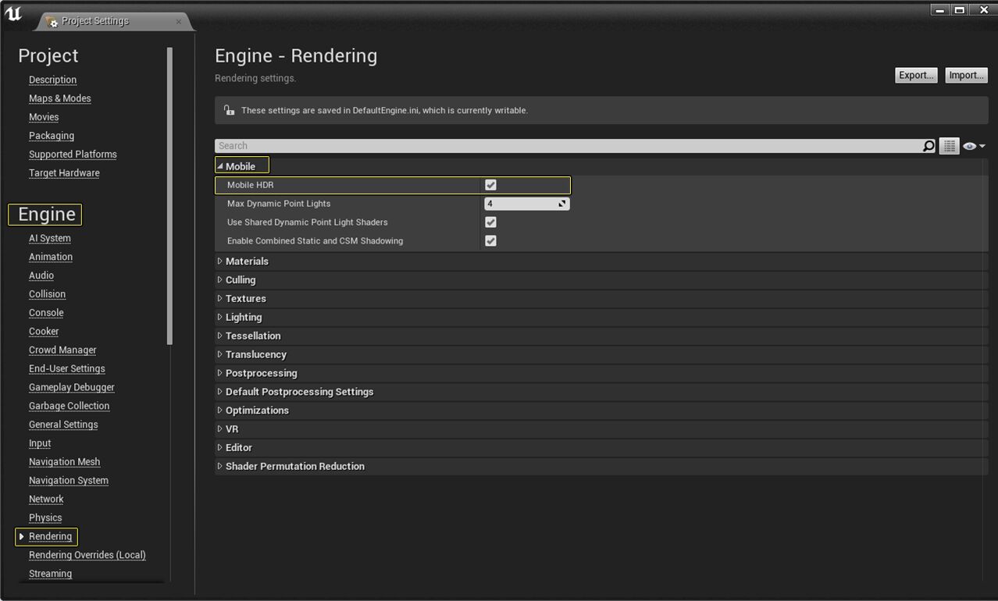Image resolution: width=998 pixels, height=601 pixels.
Task: Click the magnifier icon in the search bar
Action: coord(928,146)
